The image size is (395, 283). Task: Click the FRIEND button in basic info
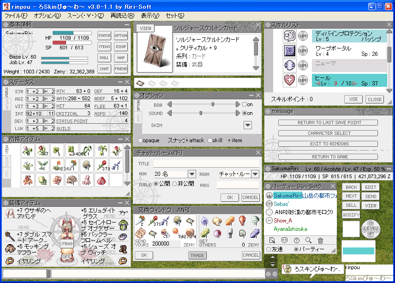pos(121,68)
